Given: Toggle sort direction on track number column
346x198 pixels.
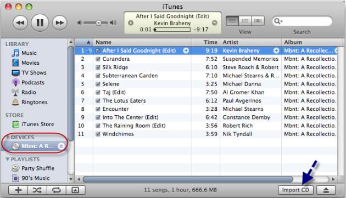Looking at the screenshot, I should (x=84, y=42).
